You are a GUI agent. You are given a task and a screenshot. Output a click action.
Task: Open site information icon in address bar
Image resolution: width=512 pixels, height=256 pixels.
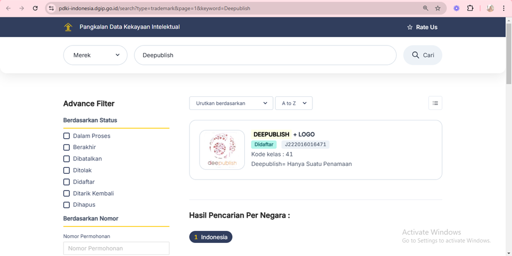[51, 8]
